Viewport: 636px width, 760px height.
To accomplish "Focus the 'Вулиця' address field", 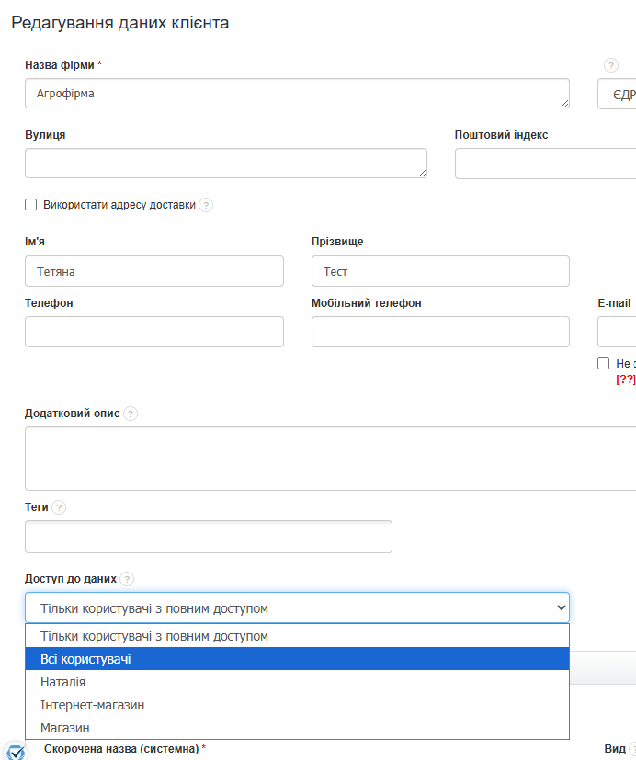I will [225, 164].
